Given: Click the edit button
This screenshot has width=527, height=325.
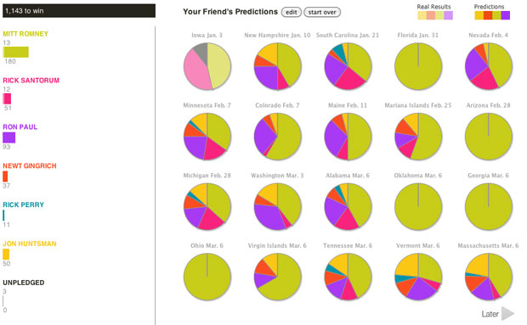Looking at the screenshot, I should pyautogui.click(x=292, y=12).
